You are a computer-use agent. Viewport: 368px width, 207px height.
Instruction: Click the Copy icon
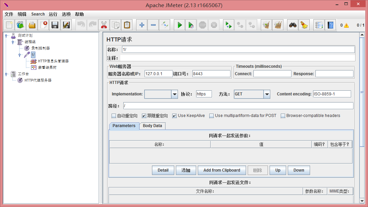tap(116, 25)
